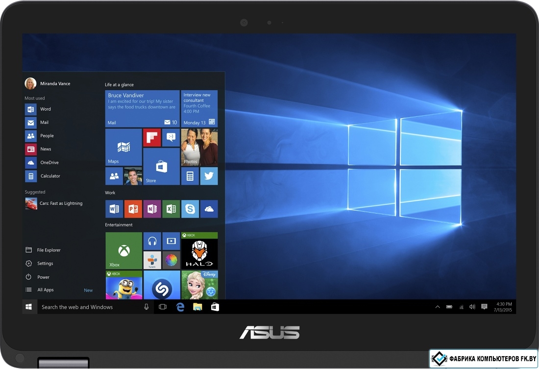Launch the PowerPoint tile in Work group
Screen dimensions: 539x369
133,209
